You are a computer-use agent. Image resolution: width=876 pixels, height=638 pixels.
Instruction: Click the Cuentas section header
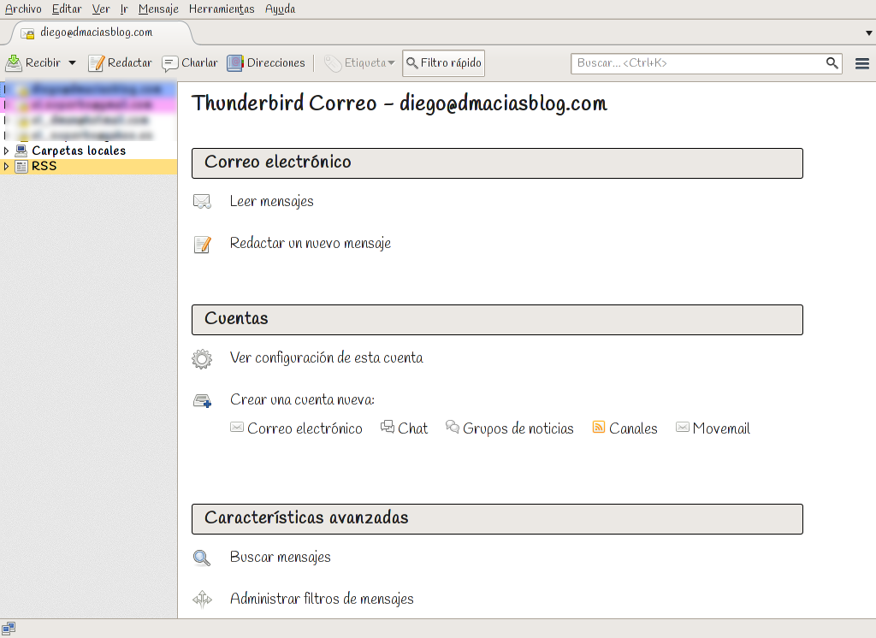click(497, 320)
